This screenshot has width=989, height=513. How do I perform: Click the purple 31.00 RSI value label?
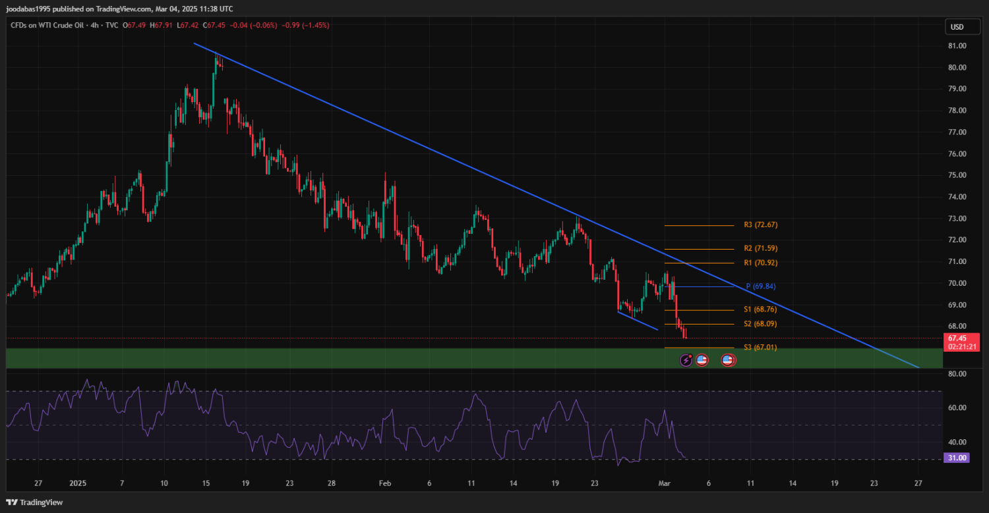[x=956, y=458]
